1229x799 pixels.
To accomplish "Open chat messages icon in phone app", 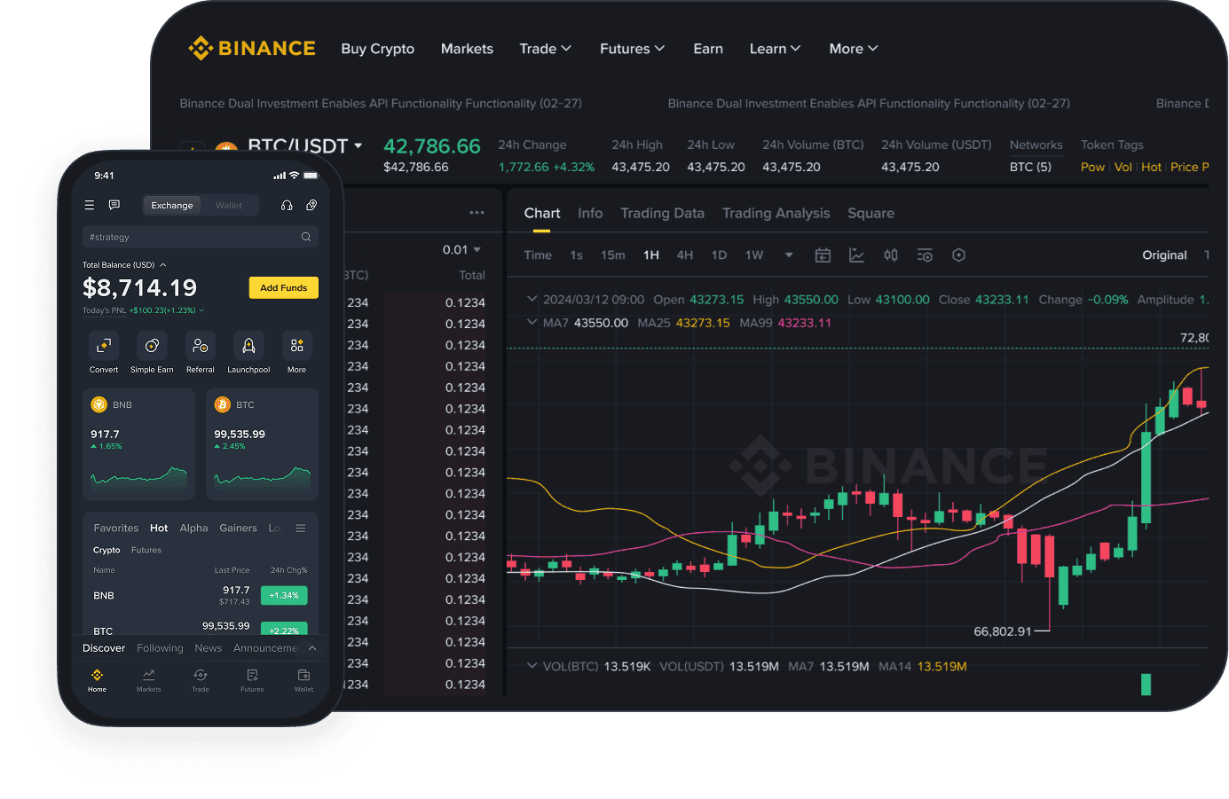I will point(114,205).
